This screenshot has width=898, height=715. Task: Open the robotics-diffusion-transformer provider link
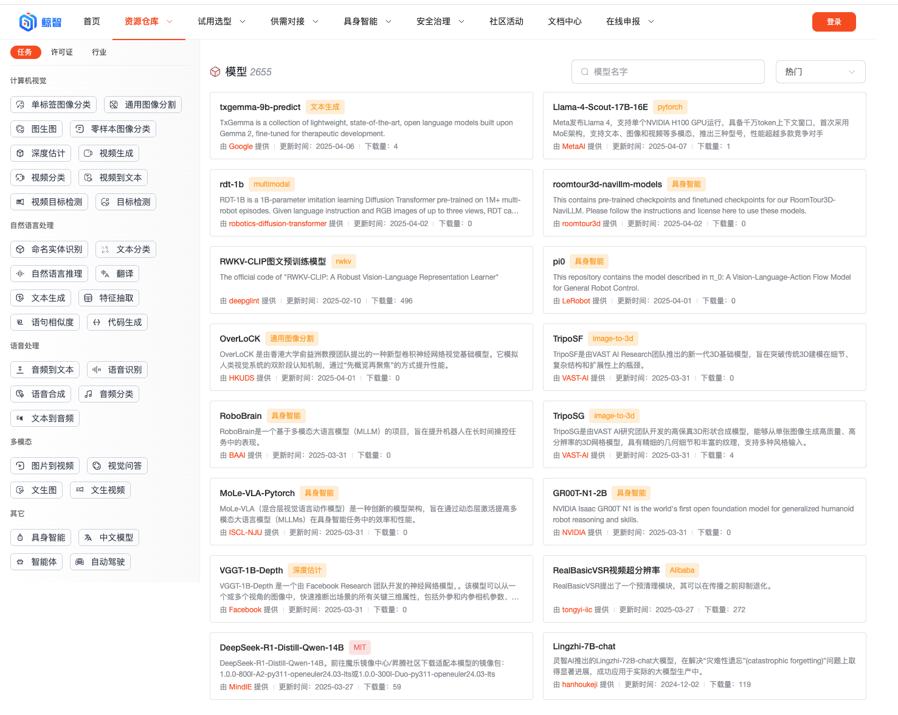click(278, 224)
